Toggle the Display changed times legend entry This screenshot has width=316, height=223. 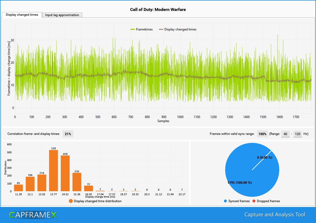(181, 29)
